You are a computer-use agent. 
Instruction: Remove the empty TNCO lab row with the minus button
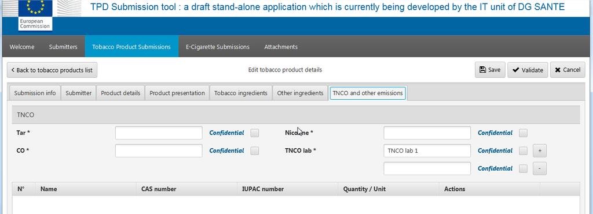pyautogui.click(x=540, y=169)
